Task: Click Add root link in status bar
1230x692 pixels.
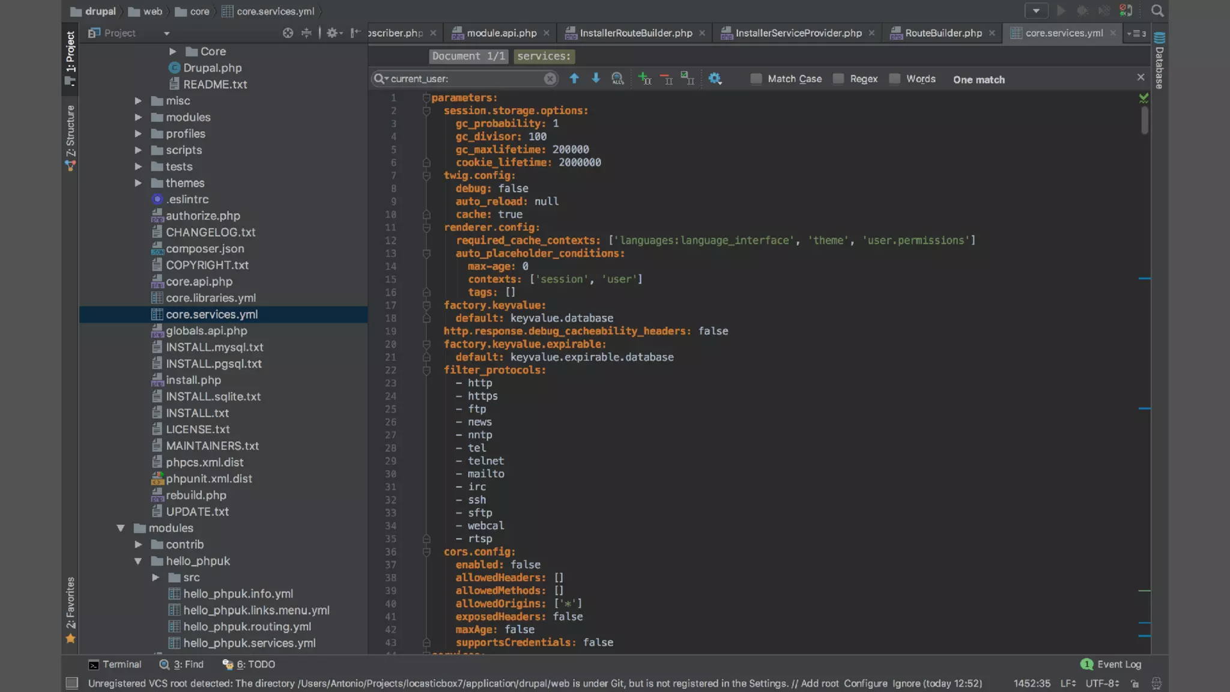Action: pos(819,684)
